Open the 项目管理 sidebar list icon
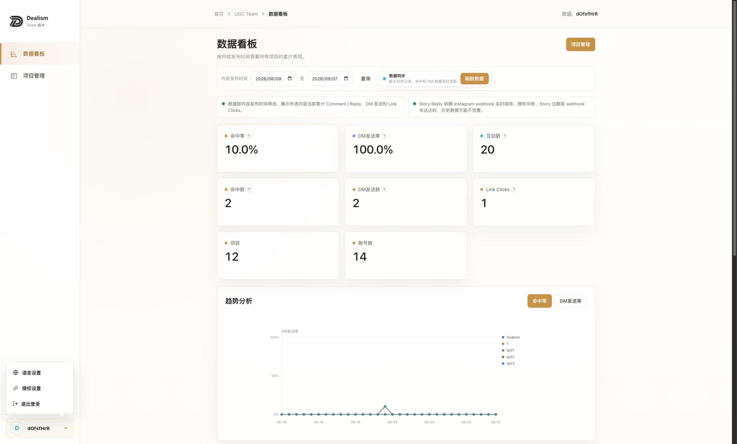Image resolution: width=737 pixels, height=444 pixels. pyautogui.click(x=14, y=76)
